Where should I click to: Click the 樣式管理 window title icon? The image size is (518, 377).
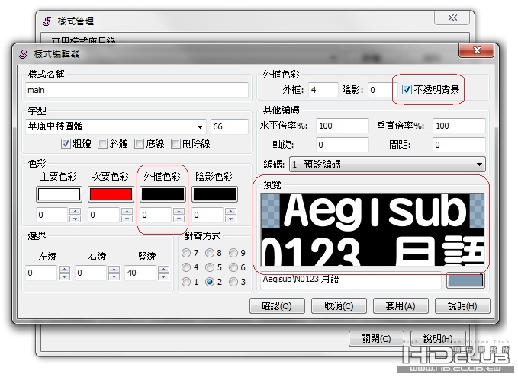(x=47, y=21)
